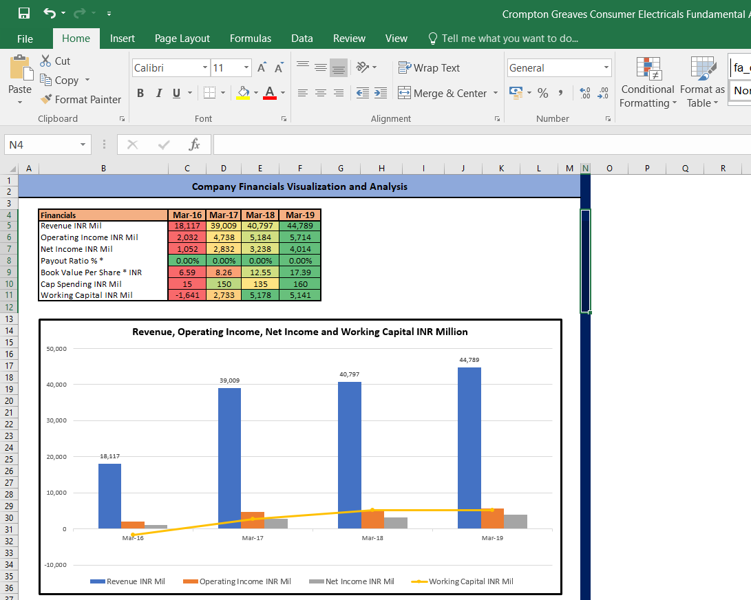Increase Decimal places icon
The width and height of the screenshot is (751, 600).
coord(585,93)
